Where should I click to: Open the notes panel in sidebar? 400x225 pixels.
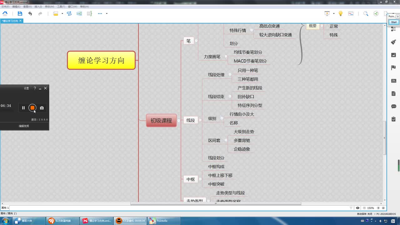pos(393,93)
